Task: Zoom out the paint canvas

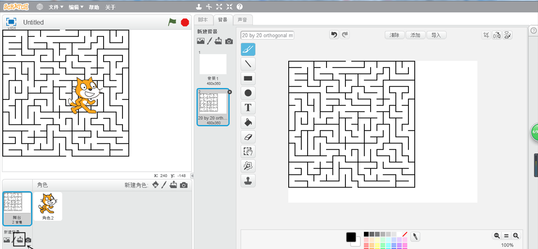Action: (497, 236)
